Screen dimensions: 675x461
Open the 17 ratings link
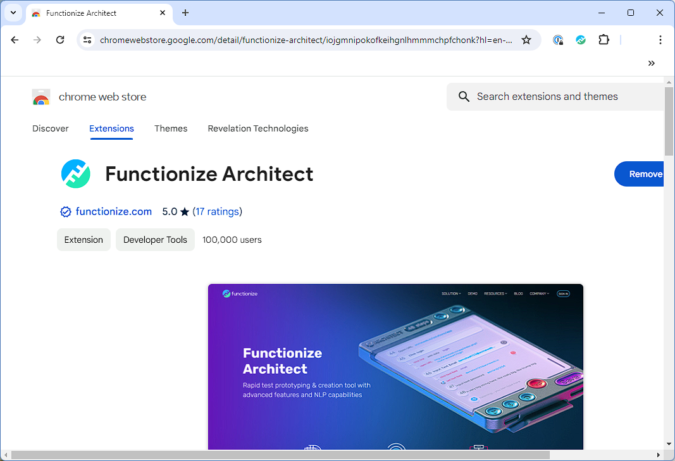(217, 212)
